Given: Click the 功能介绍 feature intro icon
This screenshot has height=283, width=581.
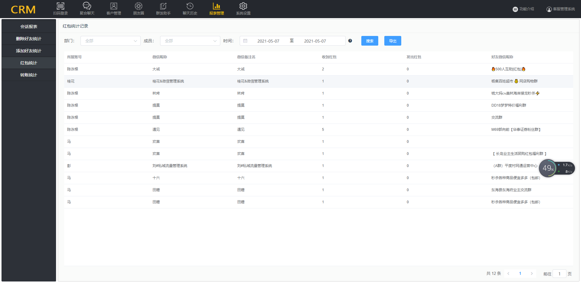Looking at the screenshot, I should coord(515,9).
